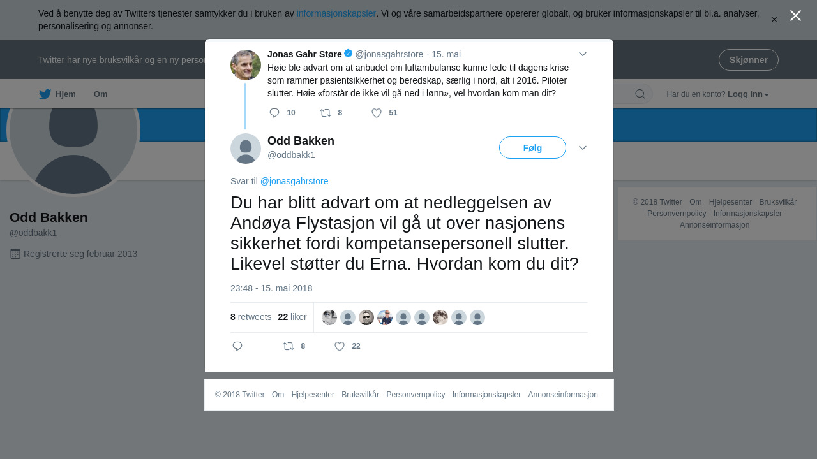Expand options chevron on Støre's tweet
Image resolution: width=817 pixels, height=459 pixels.
coord(583,54)
